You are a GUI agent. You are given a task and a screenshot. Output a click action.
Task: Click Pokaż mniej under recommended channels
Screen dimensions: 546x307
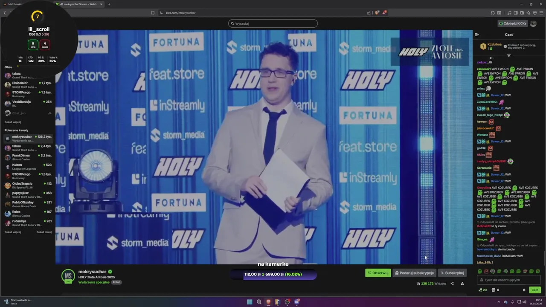[x=44, y=232]
